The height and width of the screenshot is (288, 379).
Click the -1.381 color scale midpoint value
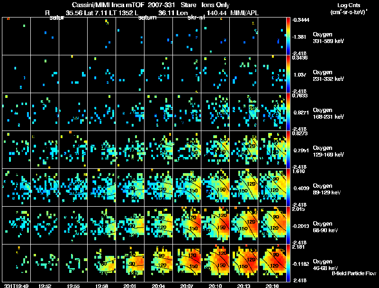point(300,37)
